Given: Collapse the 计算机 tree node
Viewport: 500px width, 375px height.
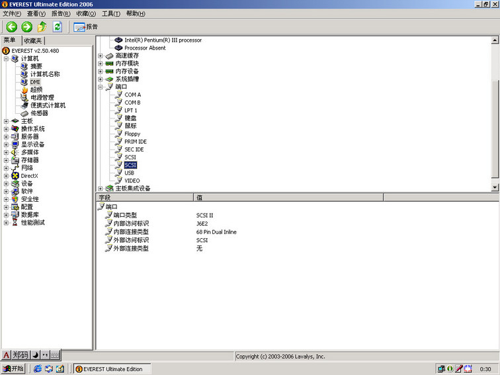Looking at the screenshot, I should coord(6,59).
